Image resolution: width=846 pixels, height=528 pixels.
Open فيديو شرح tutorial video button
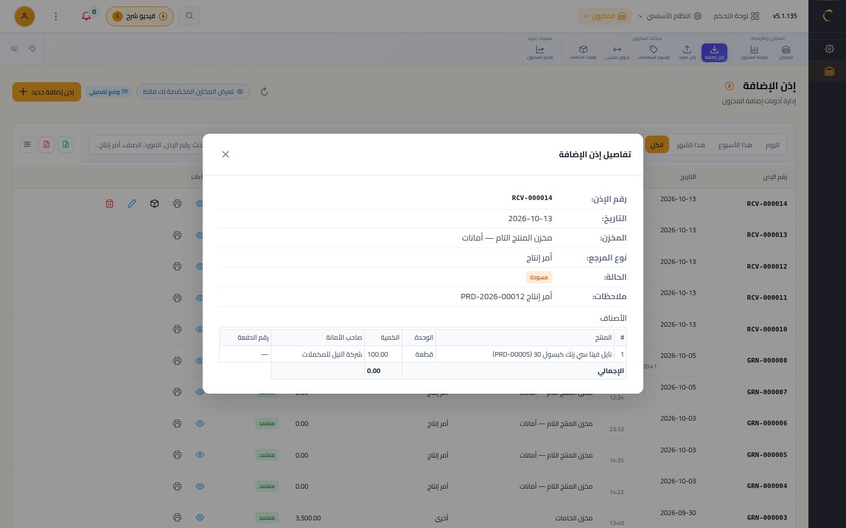tap(140, 16)
